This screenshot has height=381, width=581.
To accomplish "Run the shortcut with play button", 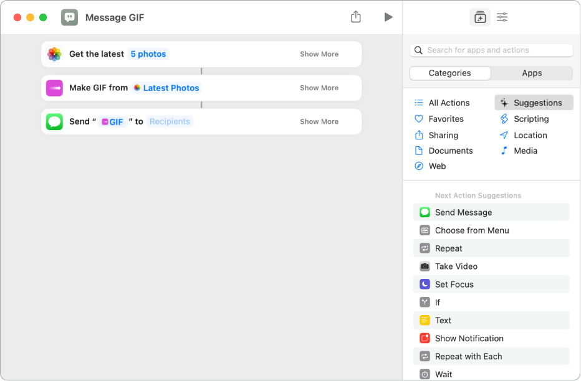I will coord(388,17).
